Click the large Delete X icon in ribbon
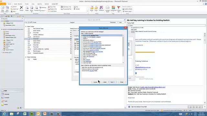207x116 pixels. click(x=21, y=8)
